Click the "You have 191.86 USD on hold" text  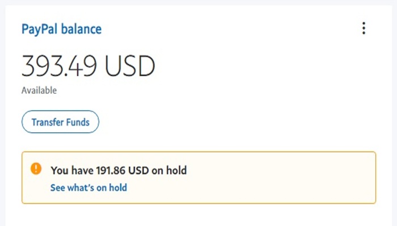click(119, 169)
